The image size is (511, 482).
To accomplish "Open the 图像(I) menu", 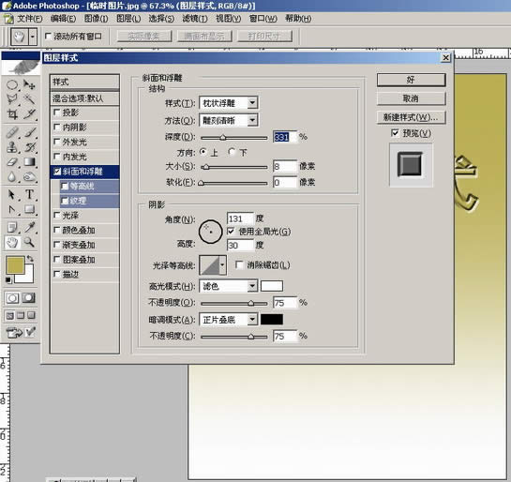I will (97, 19).
